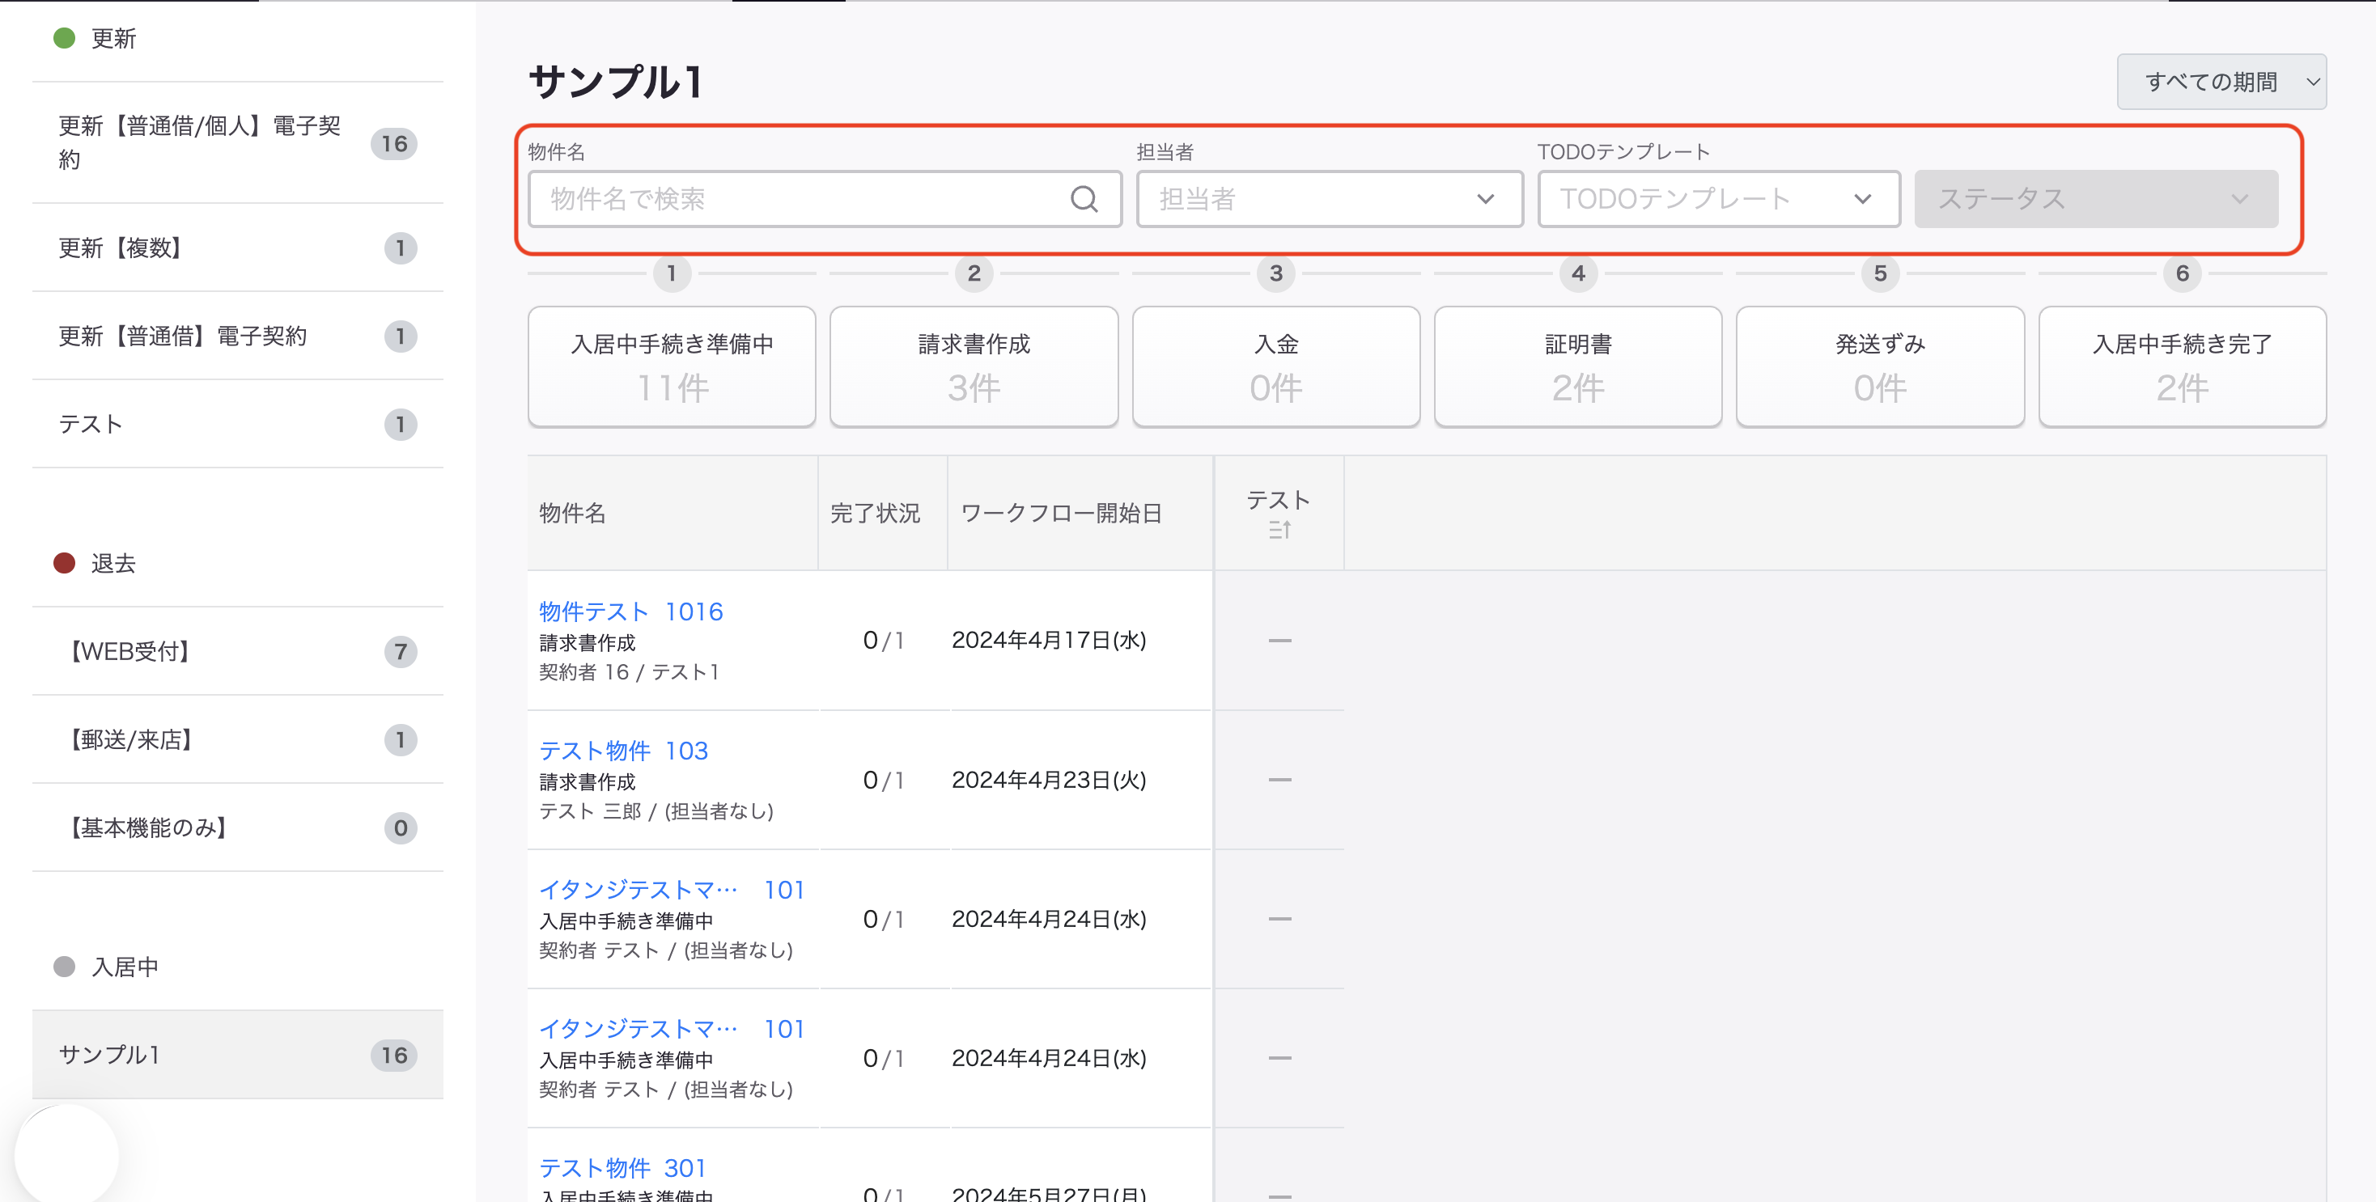Open the 物件テスト 1016 link

click(x=631, y=612)
